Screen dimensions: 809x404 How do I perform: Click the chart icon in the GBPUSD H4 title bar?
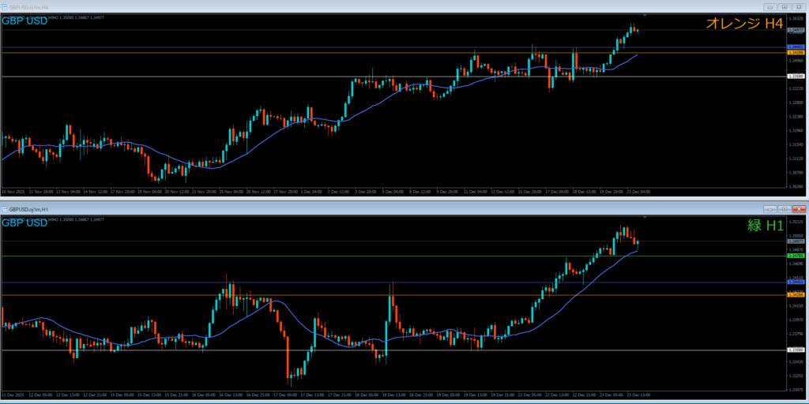[5, 7]
